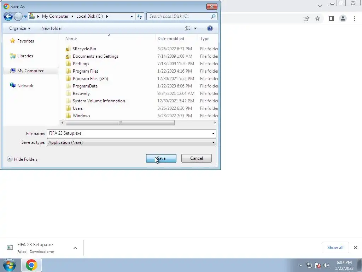Screen dimensions: 362x272
Task: Click the Chrome taskbar icon
Action: (x=31, y=265)
